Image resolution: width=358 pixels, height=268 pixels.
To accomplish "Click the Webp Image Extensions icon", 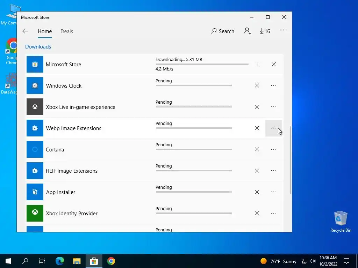I will (x=35, y=128).
